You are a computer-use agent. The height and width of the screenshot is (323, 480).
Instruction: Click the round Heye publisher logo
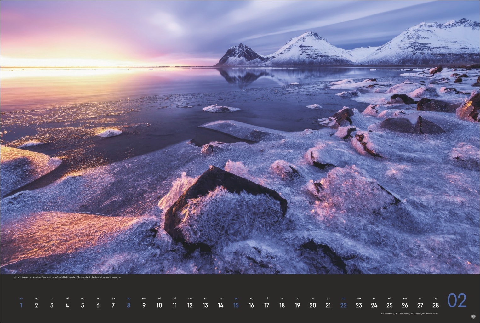point(473,317)
